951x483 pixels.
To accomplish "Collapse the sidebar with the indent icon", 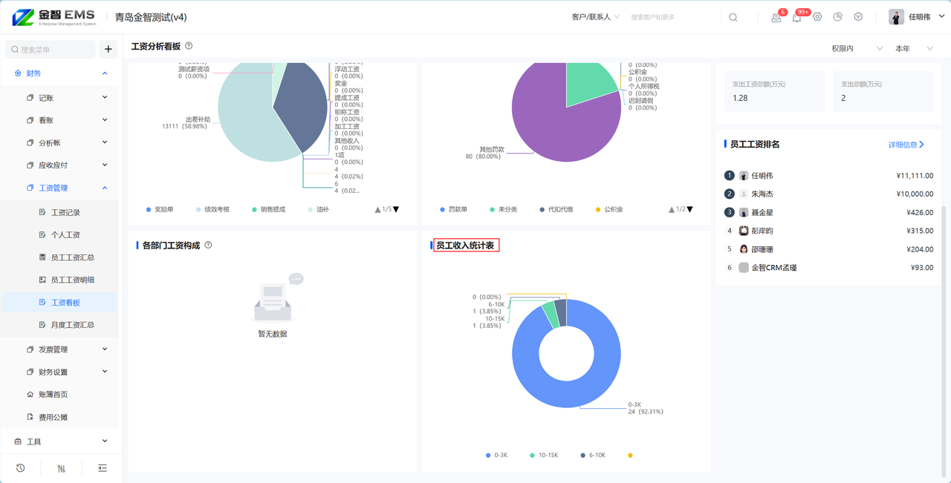I will (x=103, y=468).
